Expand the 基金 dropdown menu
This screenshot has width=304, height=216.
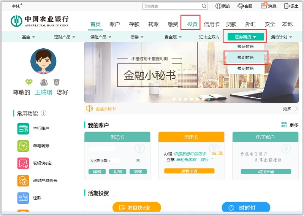coord(28,37)
